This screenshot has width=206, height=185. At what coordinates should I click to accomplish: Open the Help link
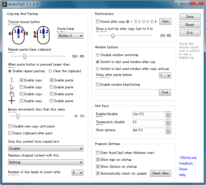click(183, 175)
